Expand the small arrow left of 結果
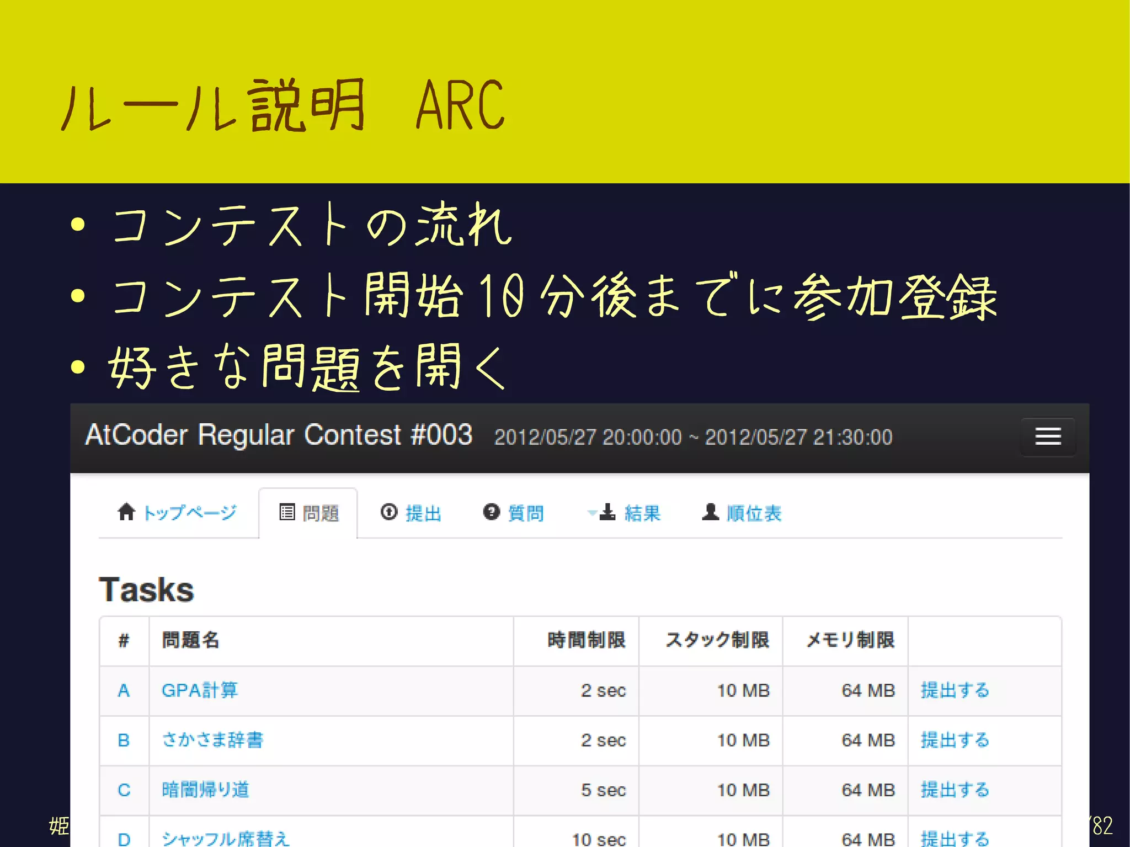This screenshot has width=1130, height=847. [x=591, y=513]
